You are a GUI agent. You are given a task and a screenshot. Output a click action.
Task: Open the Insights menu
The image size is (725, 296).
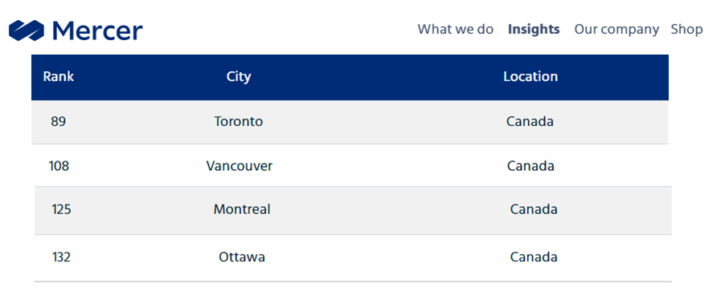(534, 29)
